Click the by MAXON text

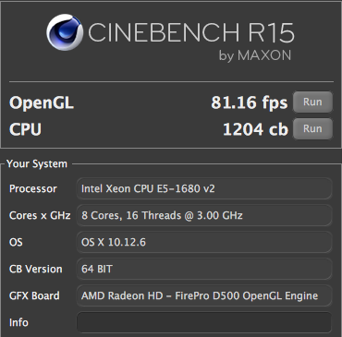(255, 56)
